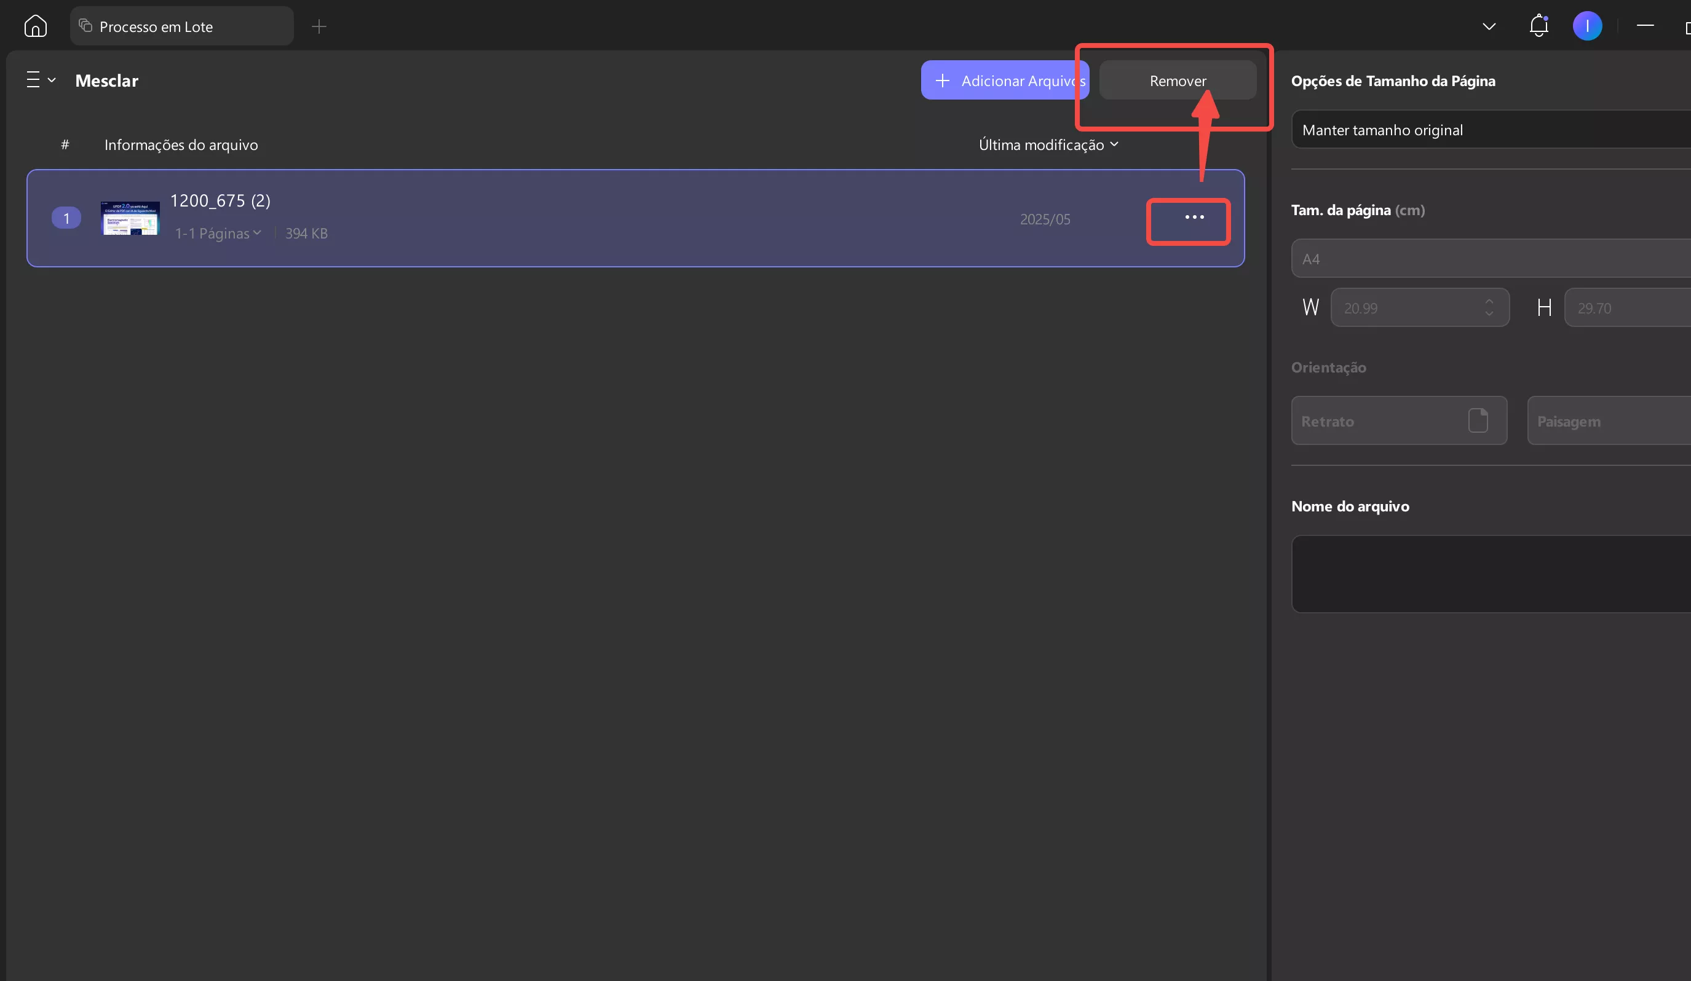Image resolution: width=1691 pixels, height=981 pixels.
Task: Click the Home icon
Action: click(35, 26)
